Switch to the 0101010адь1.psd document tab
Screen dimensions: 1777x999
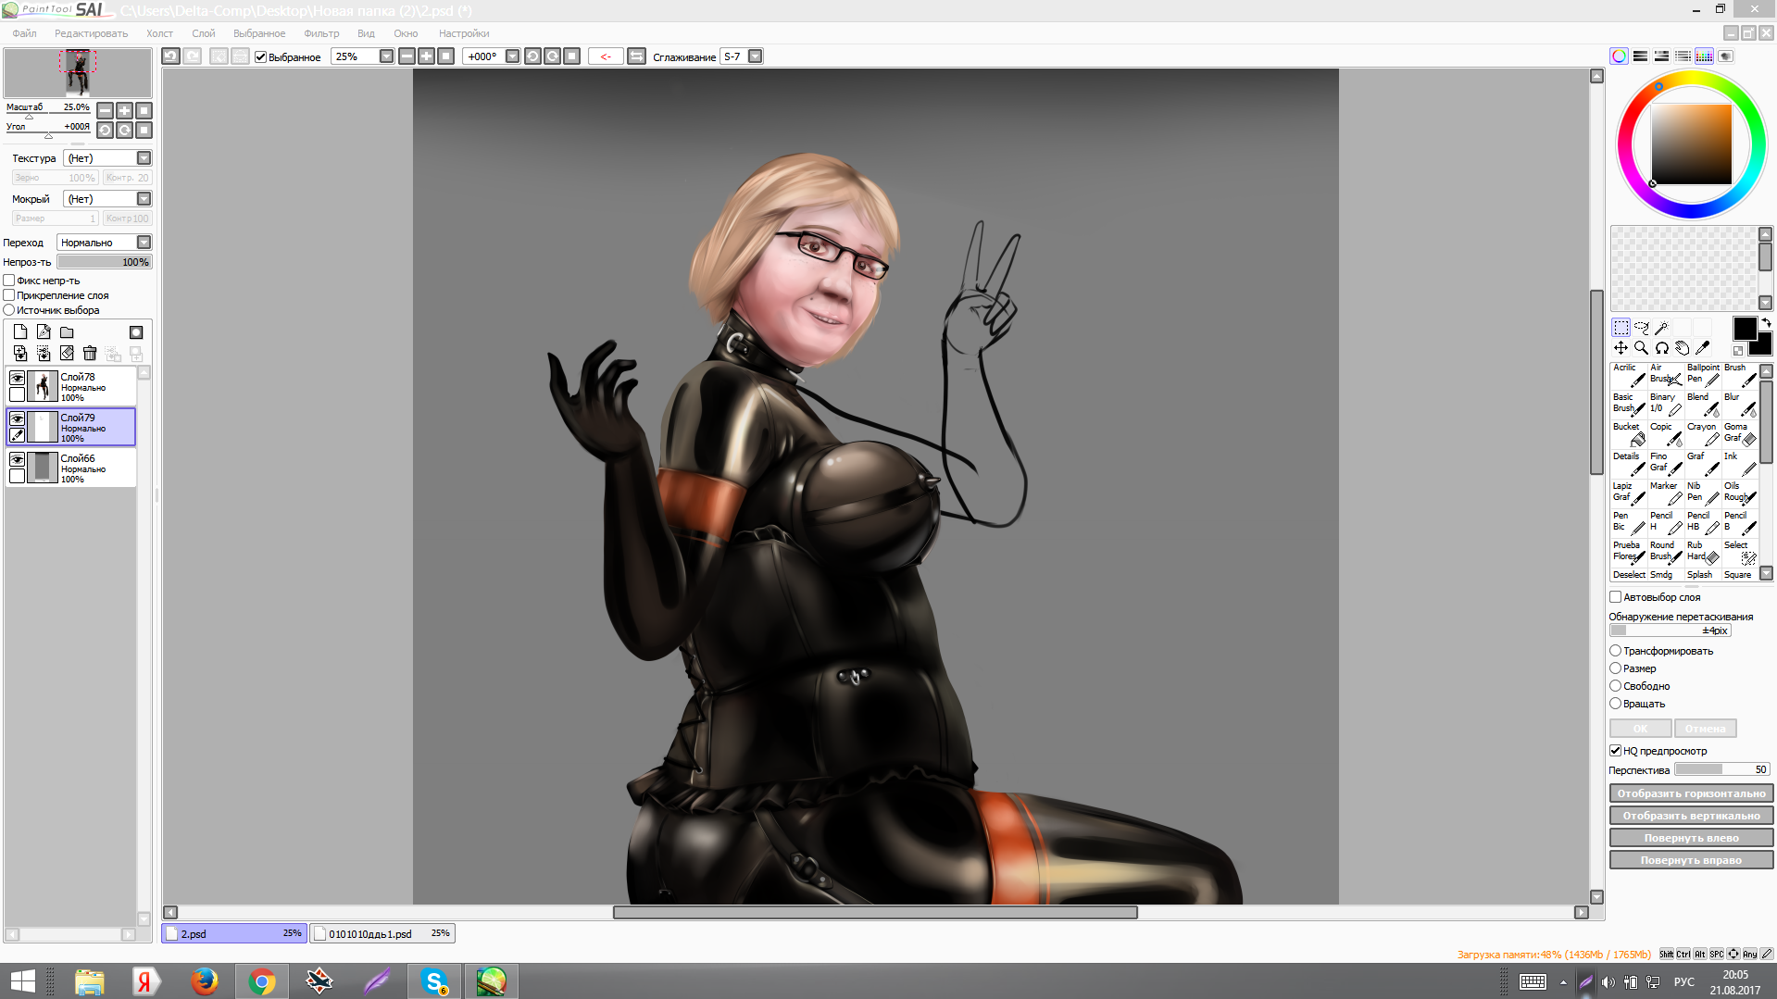[382, 933]
